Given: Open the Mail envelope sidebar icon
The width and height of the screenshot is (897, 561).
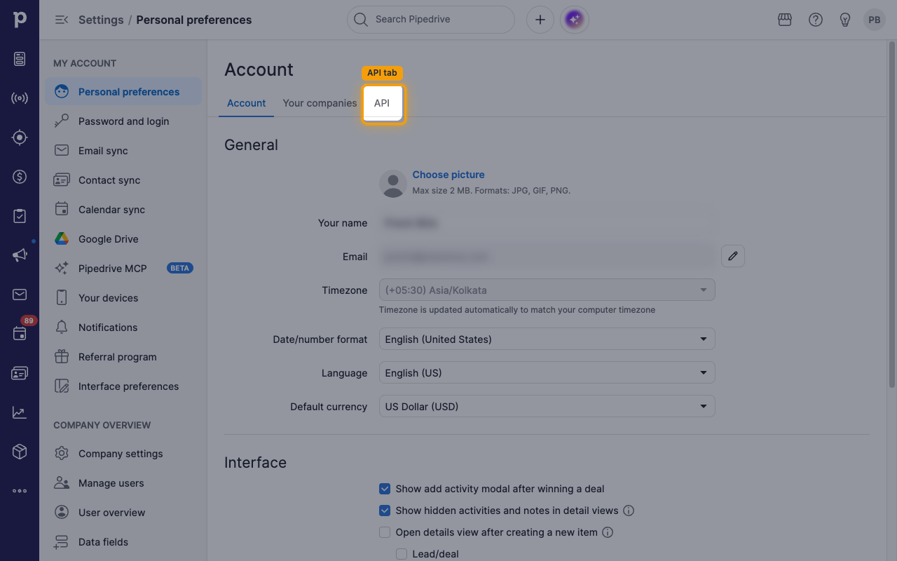Looking at the screenshot, I should coord(20,295).
